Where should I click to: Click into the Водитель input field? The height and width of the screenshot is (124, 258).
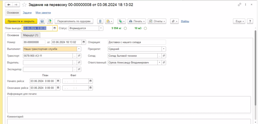click(x=48, y=63)
